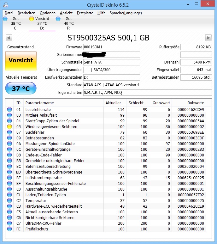Image resolution: width=217 pixels, height=244 pixels.
Task: Select 'Gemeldete unkorrigierbare Fehler' row text
Action: [x=55, y=161]
